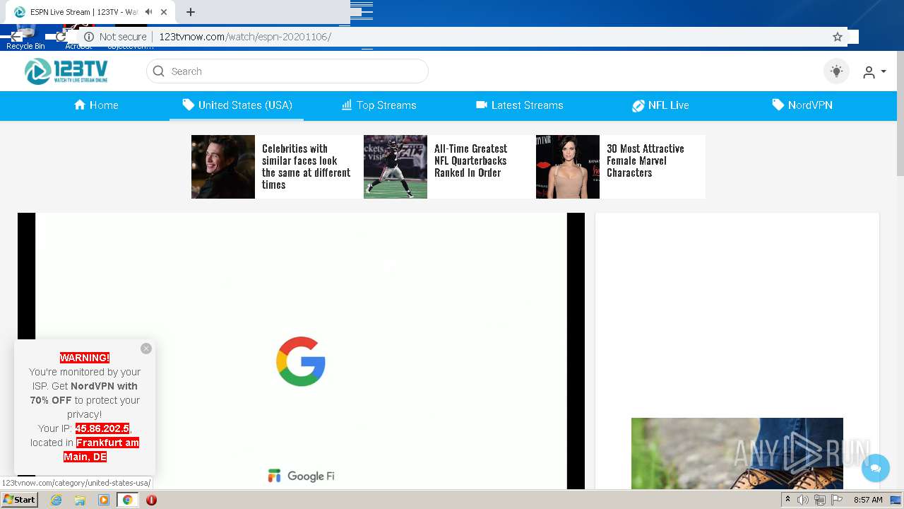Screen dimensions: 904x509
Task: Mute the tab audio speaker icon
Action: point(149,12)
